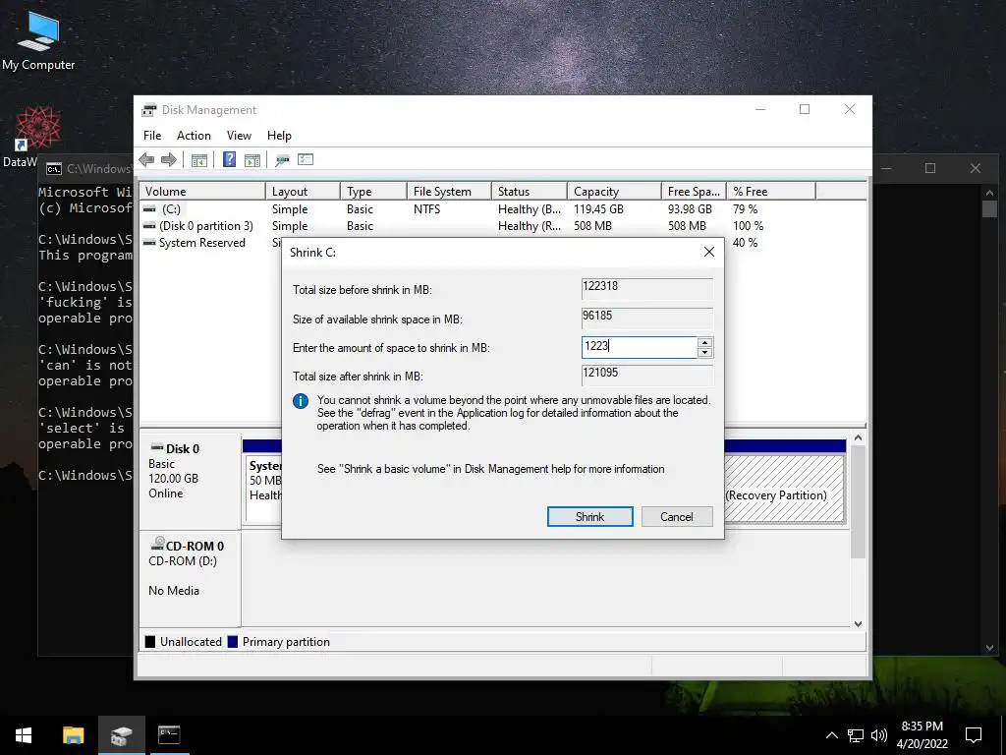The width and height of the screenshot is (1006, 755).
Task: Click scroll down arrow in disk graphical pane
Action: pos(858,623)
